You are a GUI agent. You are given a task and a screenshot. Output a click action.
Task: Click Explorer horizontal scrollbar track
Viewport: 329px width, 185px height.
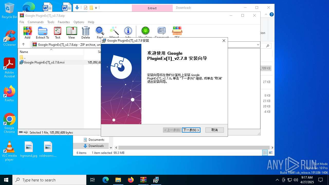click(x=194, y=147)
